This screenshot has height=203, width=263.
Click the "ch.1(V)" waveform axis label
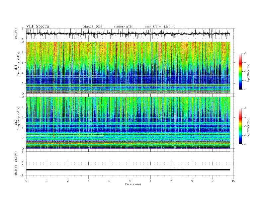pyautogui.click(x=16, y=34)
